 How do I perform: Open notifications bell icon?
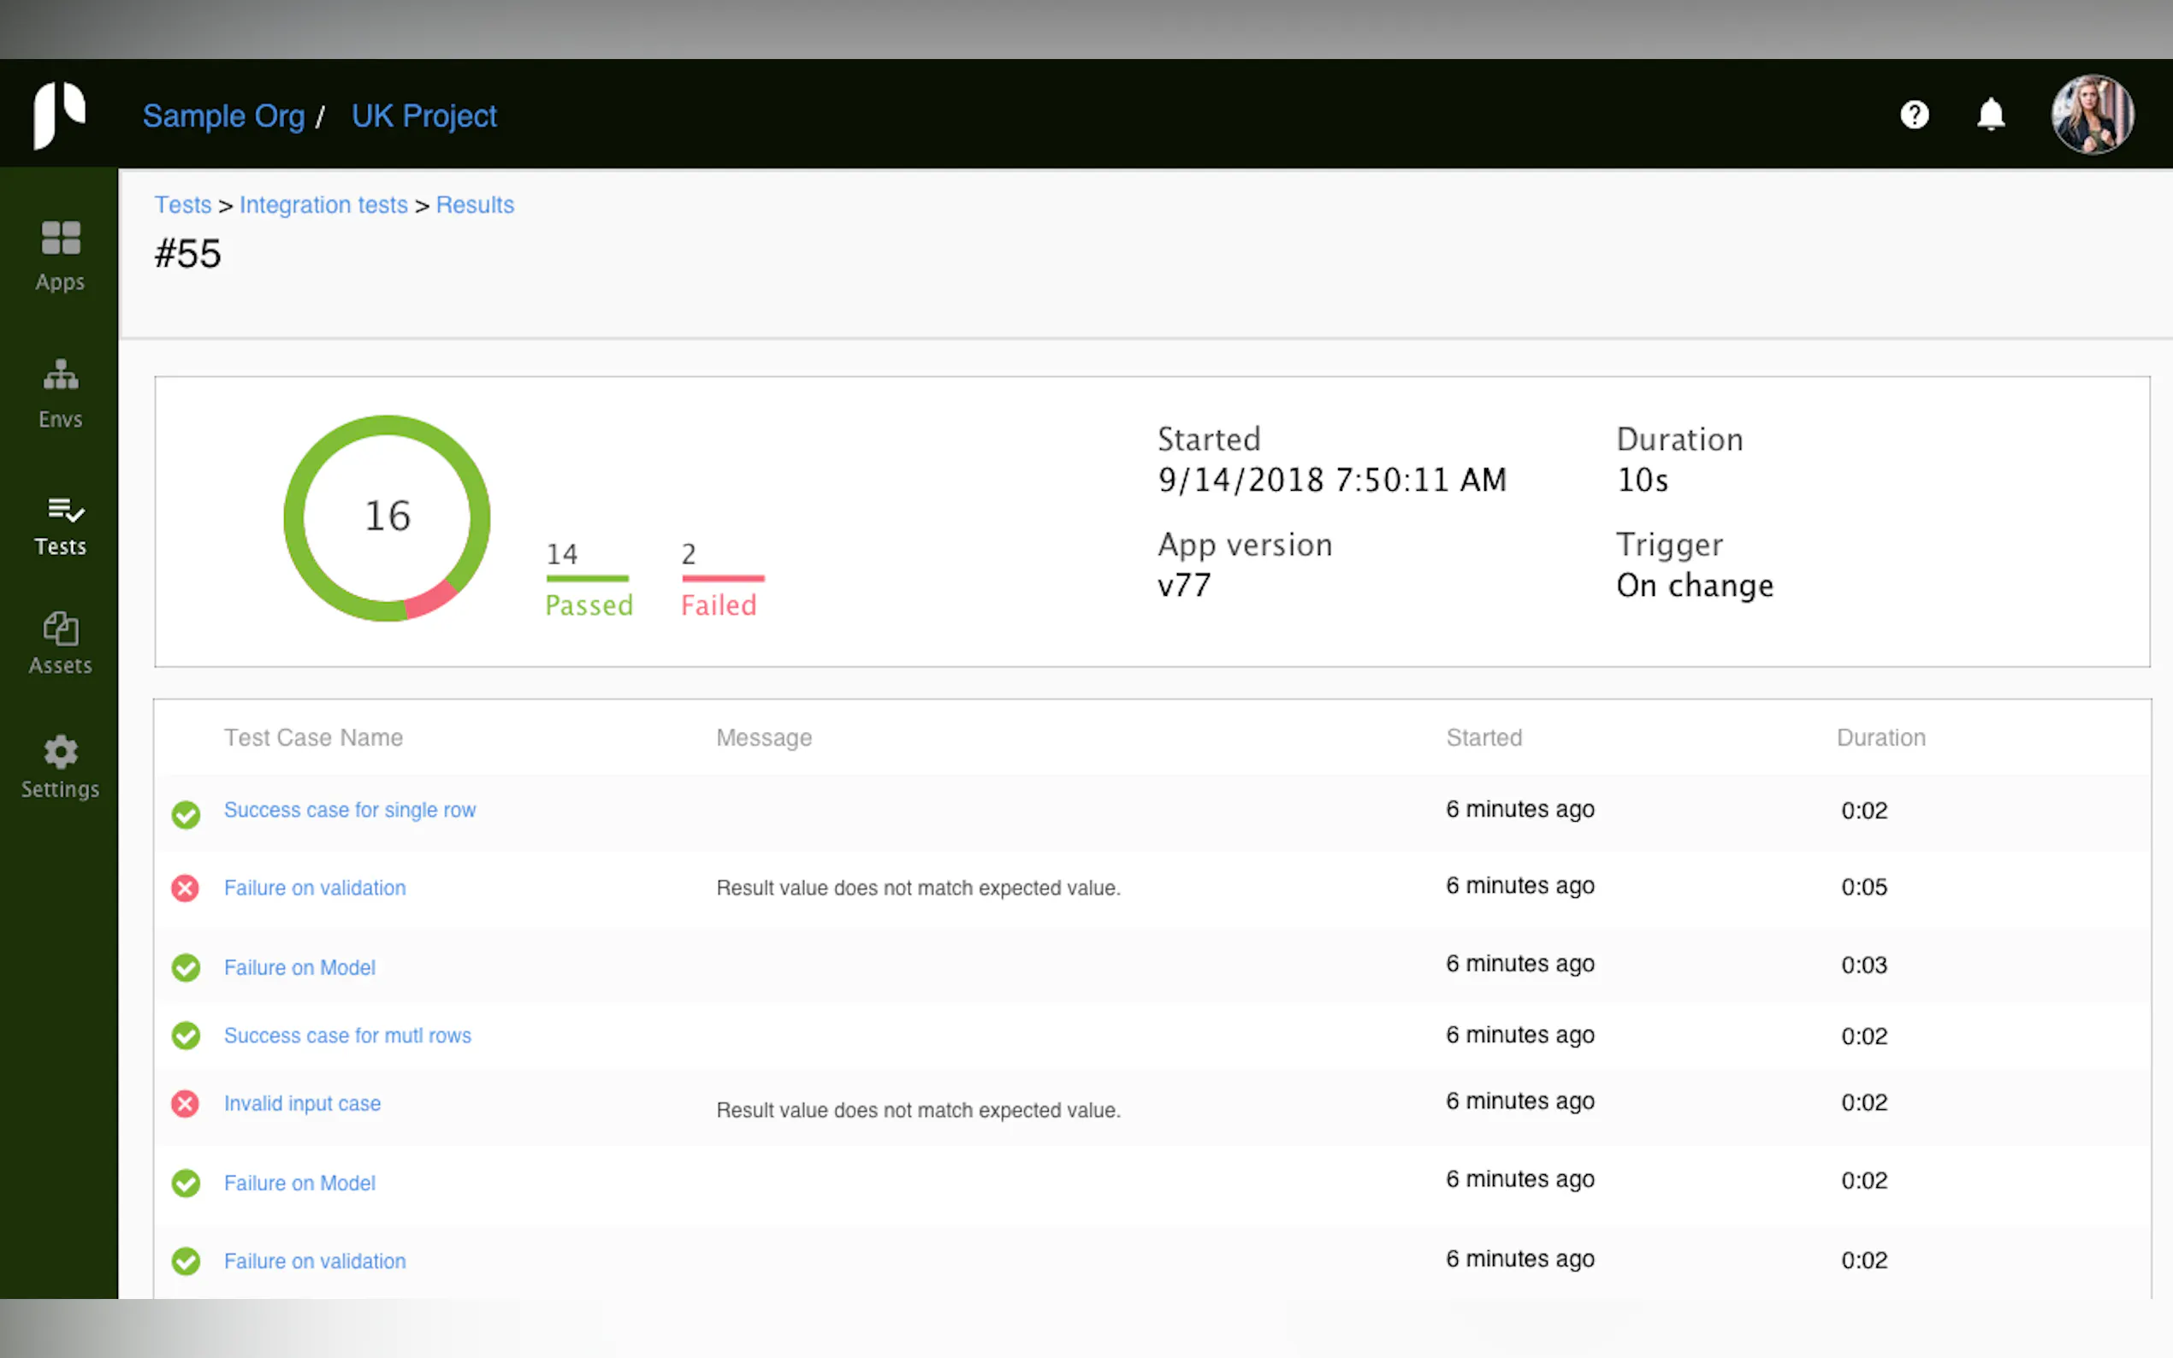1991,115
